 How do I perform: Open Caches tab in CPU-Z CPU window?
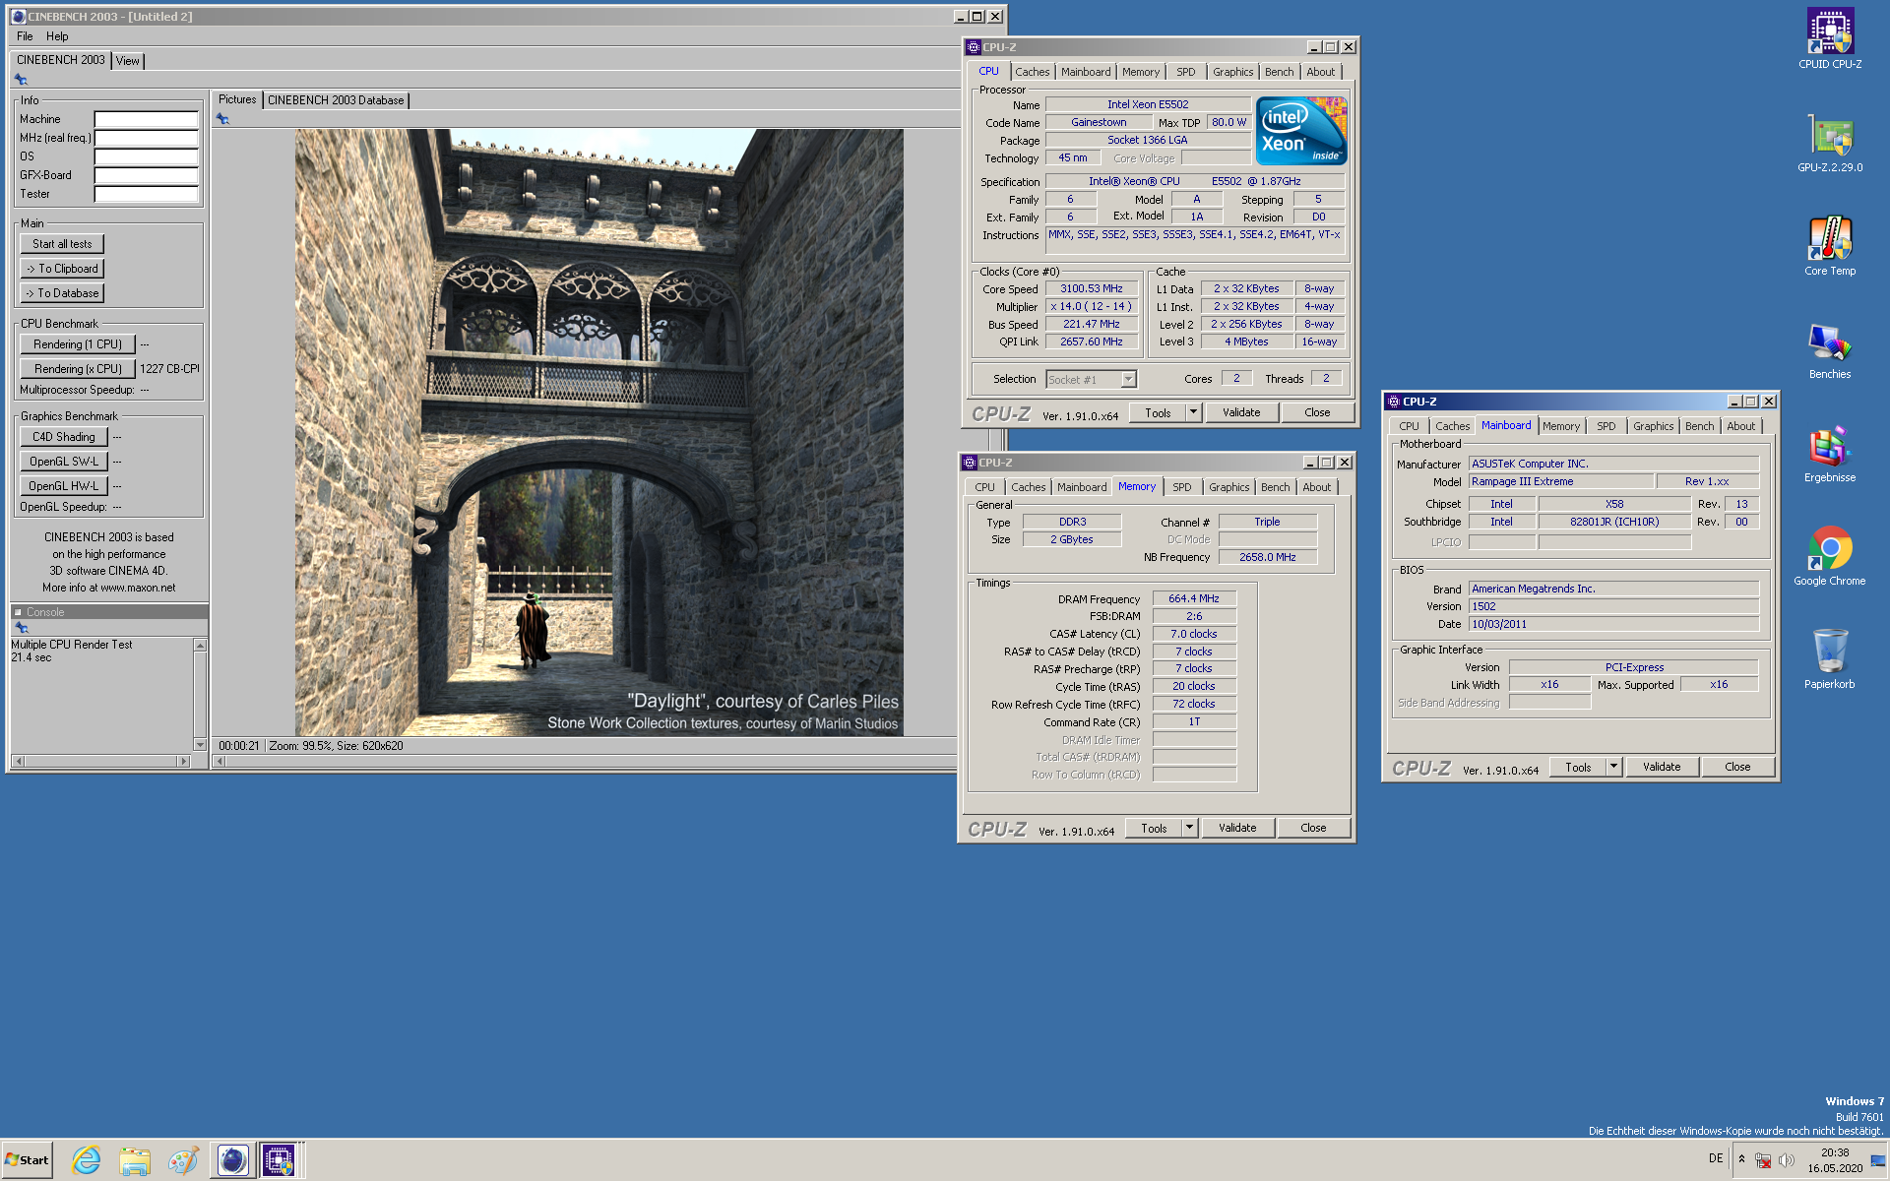tap(1032, 72)
